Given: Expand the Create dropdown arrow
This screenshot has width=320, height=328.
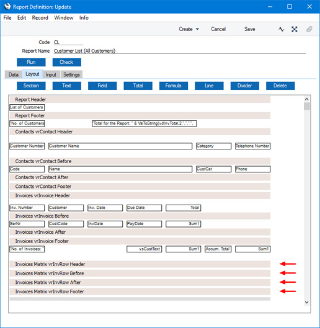Looking at the screenshot, I should pos(197,29).
